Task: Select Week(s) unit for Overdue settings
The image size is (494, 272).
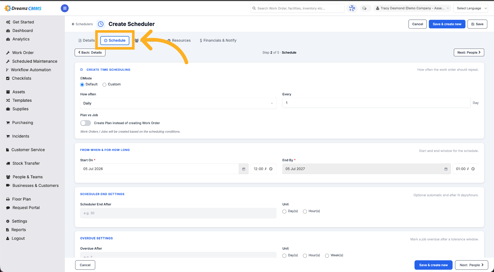Action: click(x=327, y=256)
